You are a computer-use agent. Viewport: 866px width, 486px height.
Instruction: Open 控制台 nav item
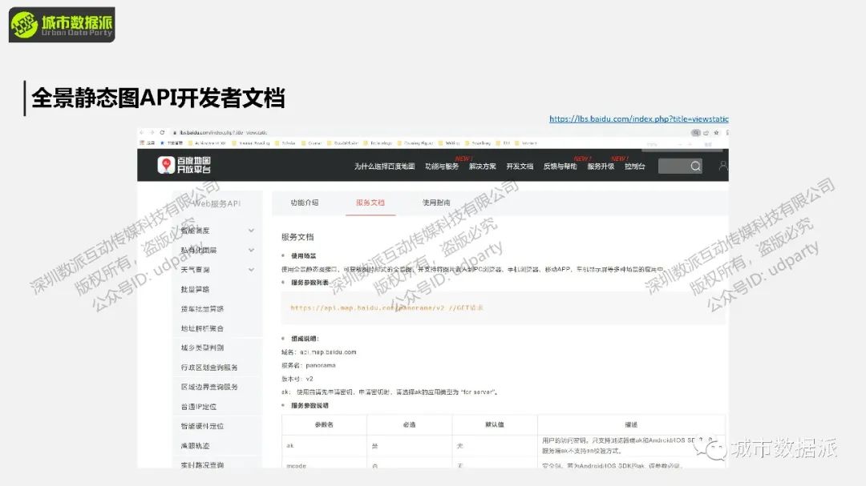634,166
